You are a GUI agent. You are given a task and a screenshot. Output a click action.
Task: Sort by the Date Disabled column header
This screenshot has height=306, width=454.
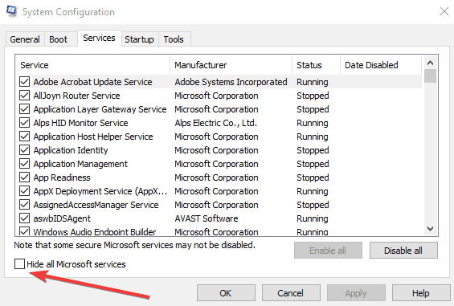(381, 65)
